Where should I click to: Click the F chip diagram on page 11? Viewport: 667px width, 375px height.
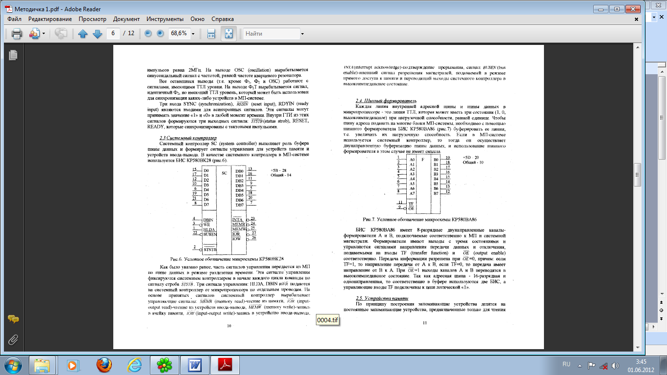423,183
